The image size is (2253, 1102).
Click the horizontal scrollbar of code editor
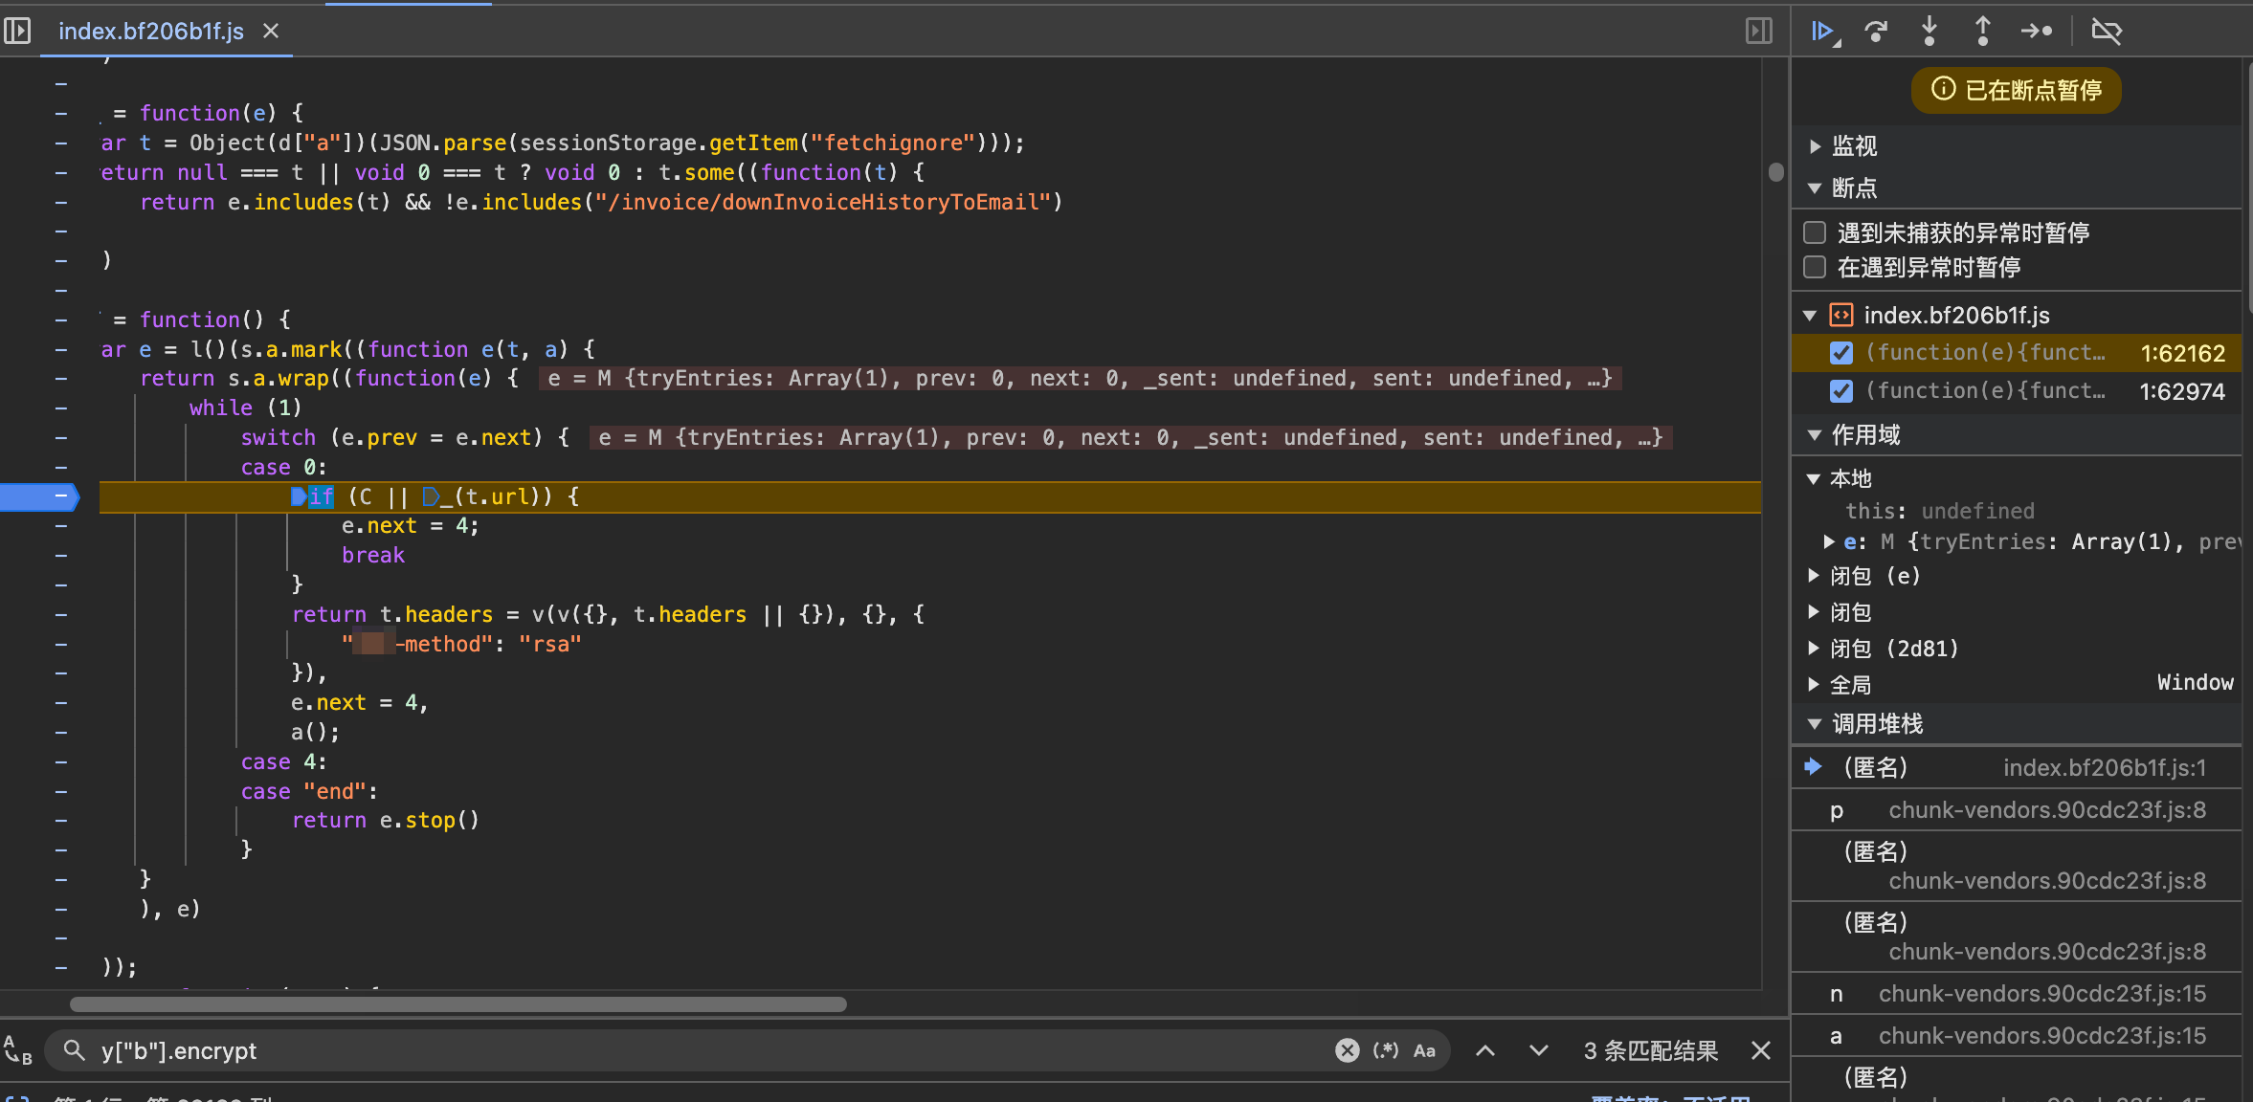click(458, 1004)
